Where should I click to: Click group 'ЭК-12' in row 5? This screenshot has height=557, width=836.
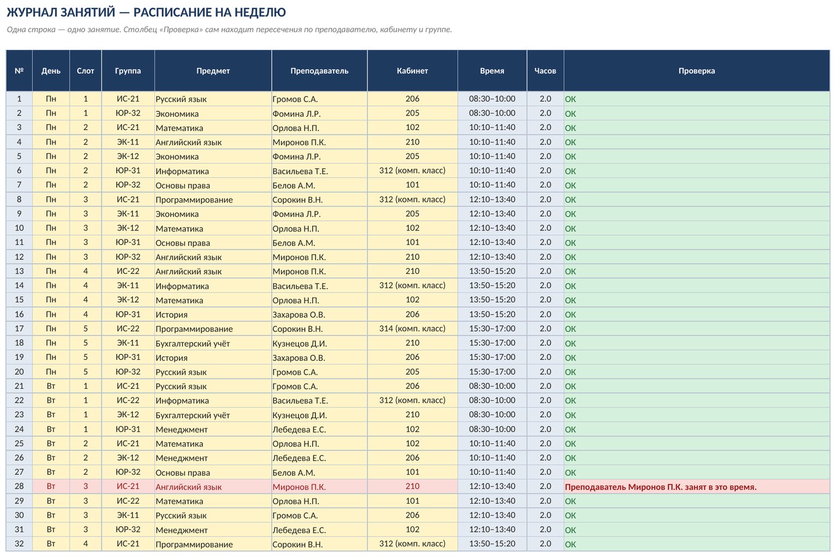pos(128,157)
